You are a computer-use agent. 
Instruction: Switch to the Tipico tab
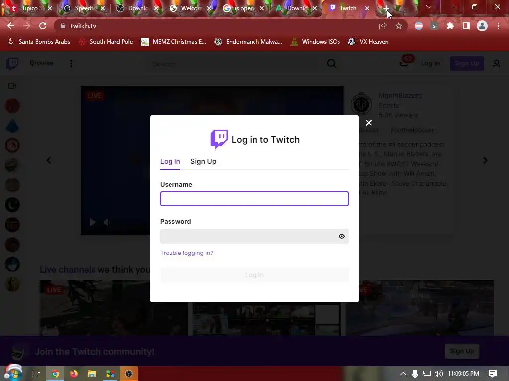tap(29, 8)
